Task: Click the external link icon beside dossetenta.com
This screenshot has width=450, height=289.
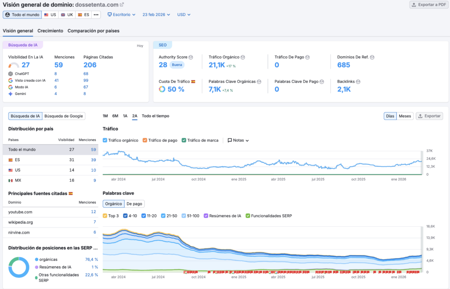Action: 122,4
